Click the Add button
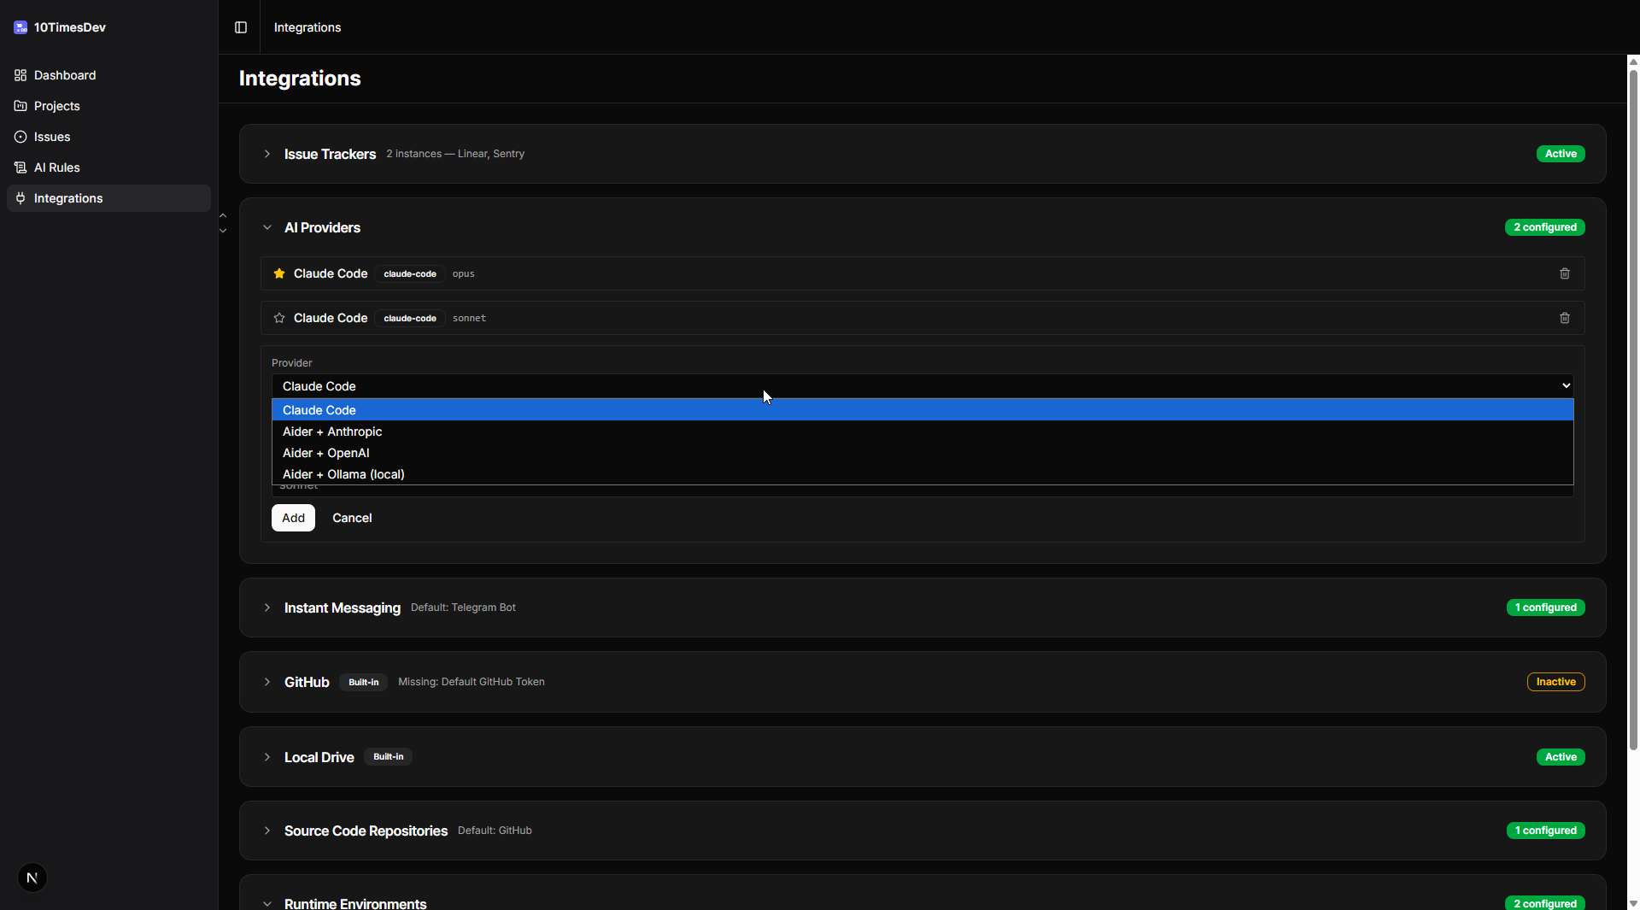1640x910 pixels. 293,518
